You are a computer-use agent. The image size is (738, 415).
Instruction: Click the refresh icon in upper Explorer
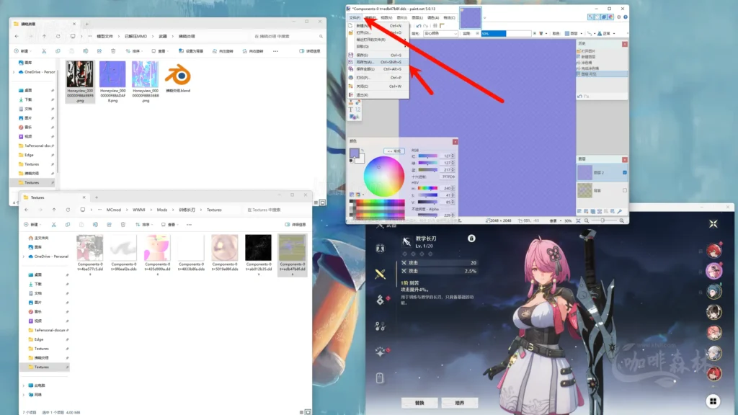58,36
